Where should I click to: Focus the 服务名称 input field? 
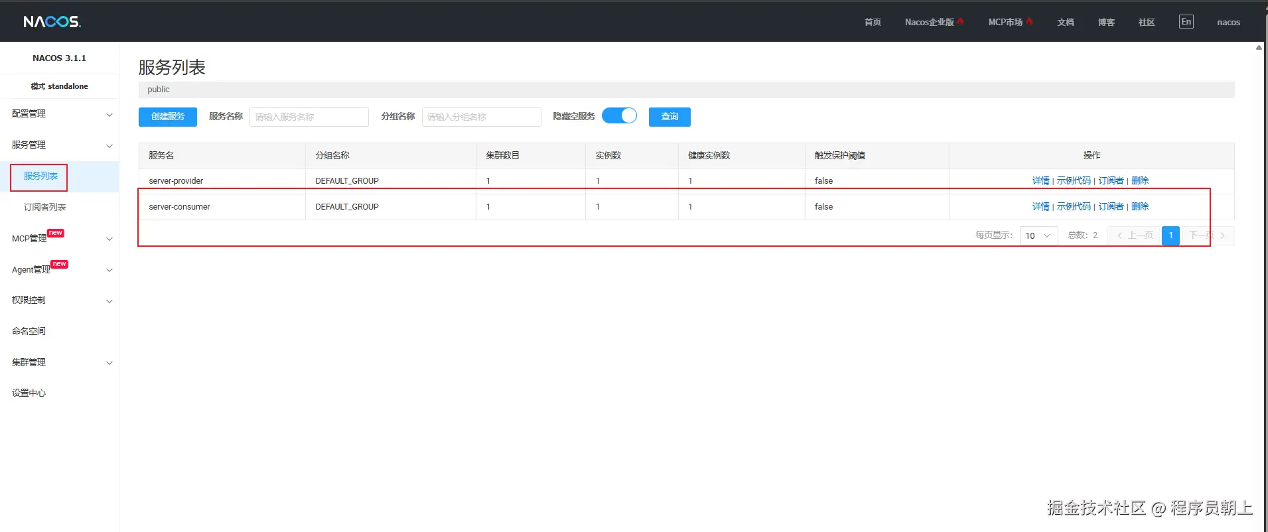click(x=309, y=117)
